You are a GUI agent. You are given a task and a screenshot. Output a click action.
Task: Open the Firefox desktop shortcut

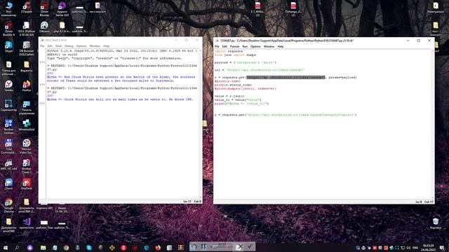click(27, 85)
